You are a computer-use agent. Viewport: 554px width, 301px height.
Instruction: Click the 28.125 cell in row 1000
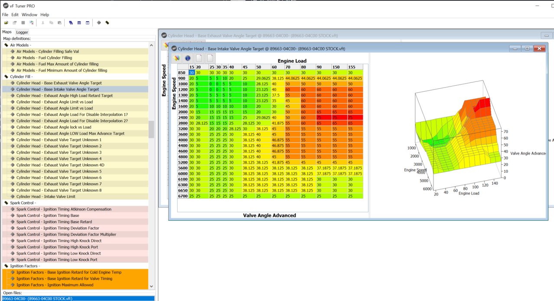263,84
